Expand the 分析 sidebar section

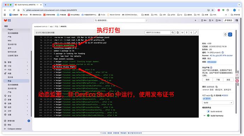(x=16, y=111)
